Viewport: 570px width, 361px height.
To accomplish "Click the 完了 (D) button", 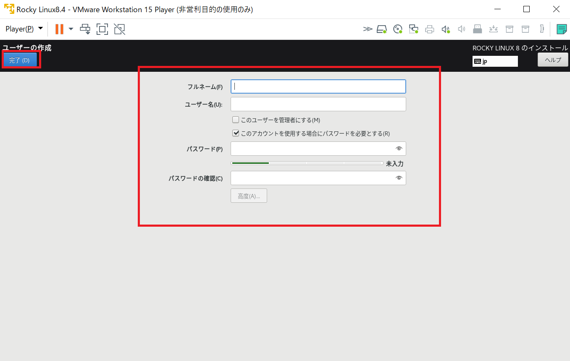I will point(20,60).
